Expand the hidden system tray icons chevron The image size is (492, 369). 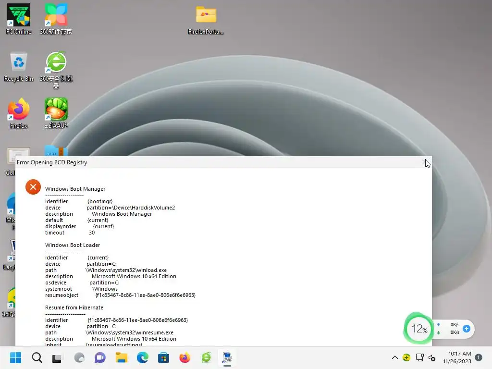pos(395,357)
